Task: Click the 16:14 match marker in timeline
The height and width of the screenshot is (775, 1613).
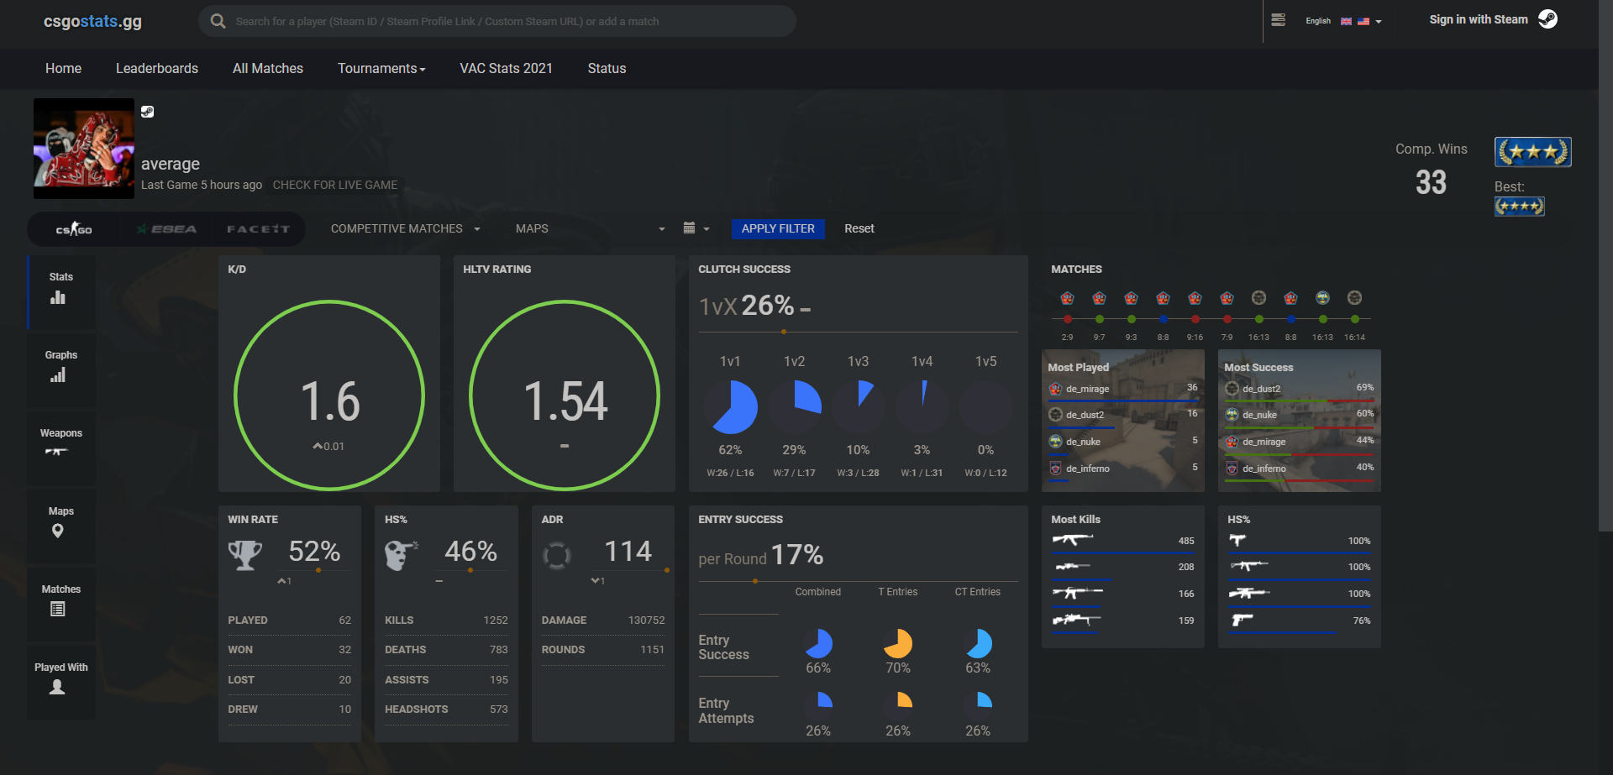Action: pyautogui.click(x=1354, y=319)
